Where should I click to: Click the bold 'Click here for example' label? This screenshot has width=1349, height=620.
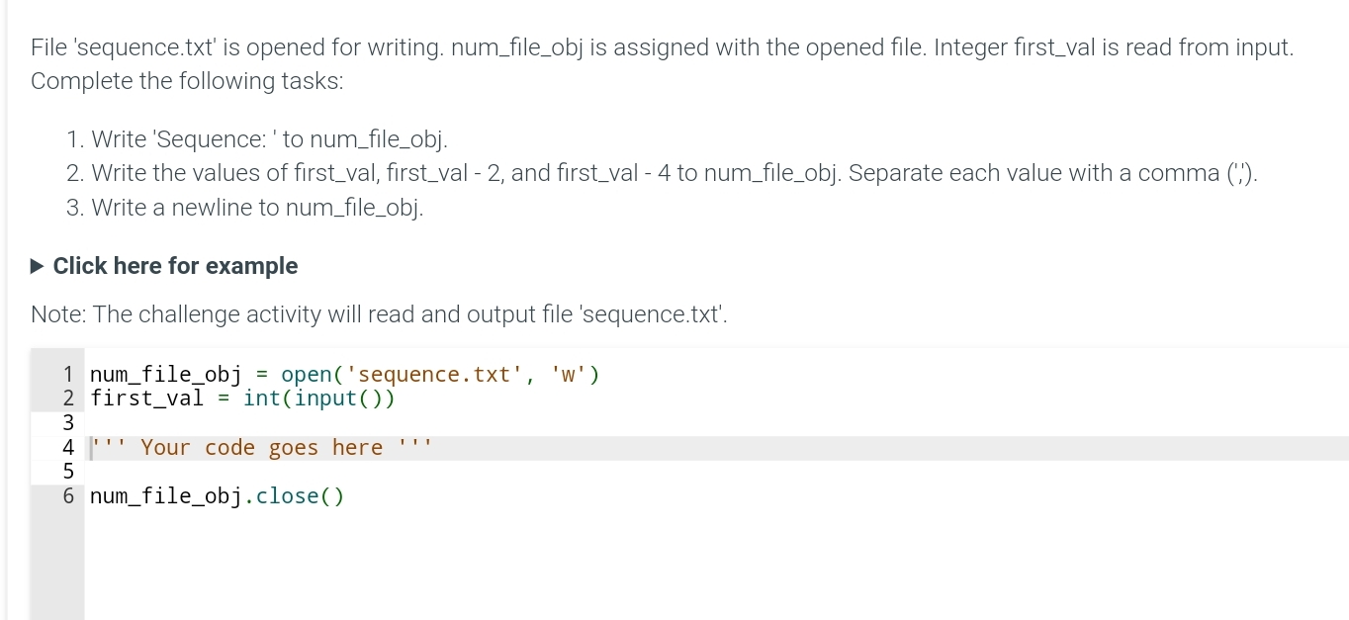tap(174, 265)
